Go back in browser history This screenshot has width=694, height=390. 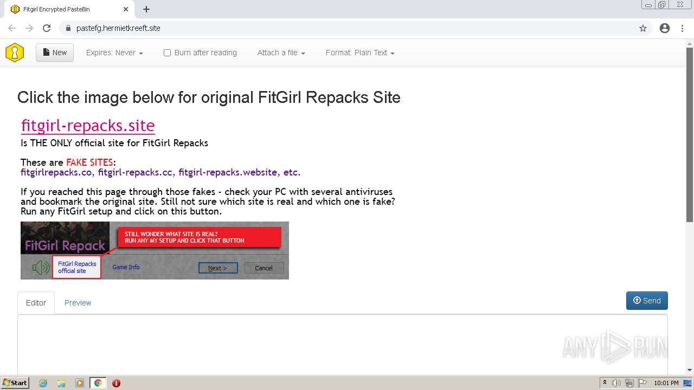12,28
